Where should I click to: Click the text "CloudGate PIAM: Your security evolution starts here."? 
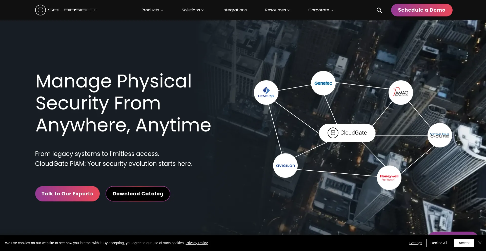coord(114,164)
